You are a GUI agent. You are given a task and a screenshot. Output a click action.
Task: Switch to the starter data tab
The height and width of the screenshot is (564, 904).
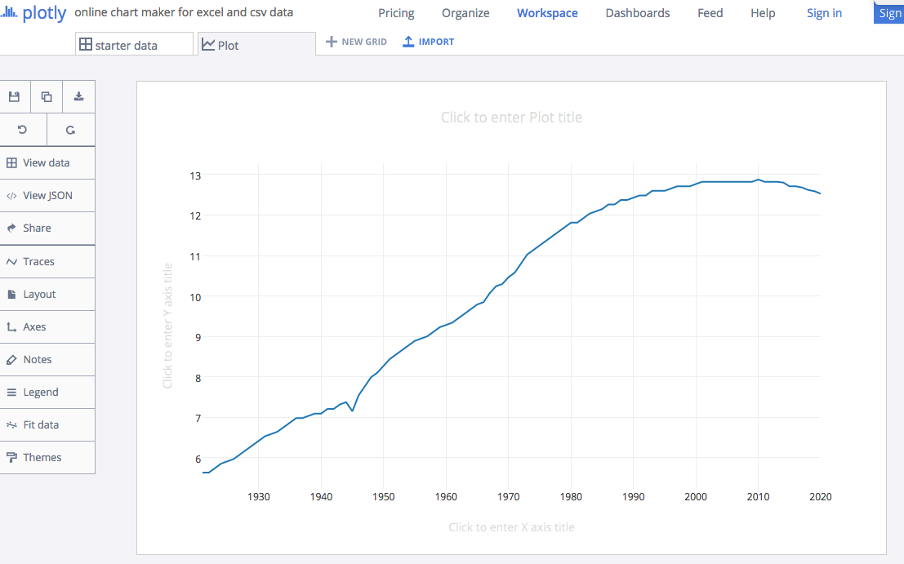tap(134, 45)
